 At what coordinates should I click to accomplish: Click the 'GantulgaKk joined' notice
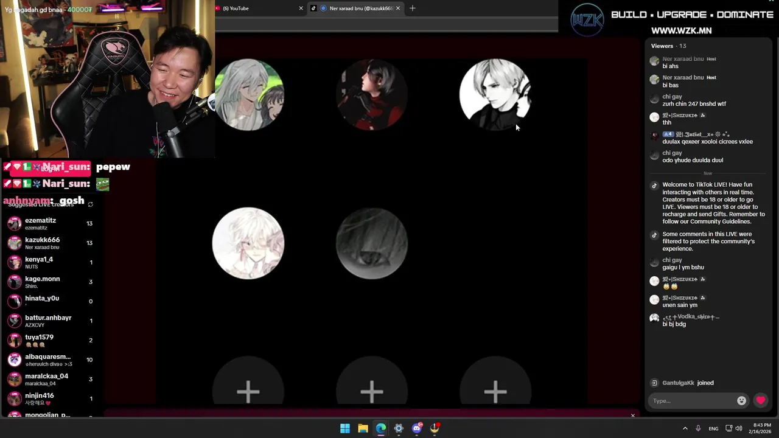pos(688,383)
